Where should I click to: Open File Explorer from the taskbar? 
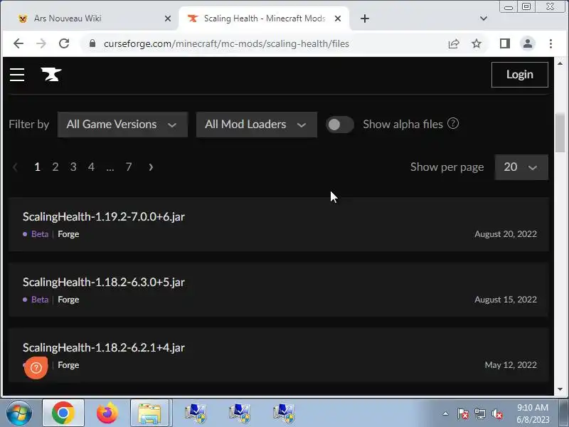click(149, 413)
